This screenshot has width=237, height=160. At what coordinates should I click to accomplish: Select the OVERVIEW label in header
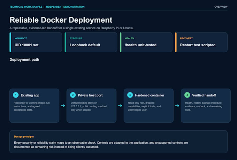221,7
